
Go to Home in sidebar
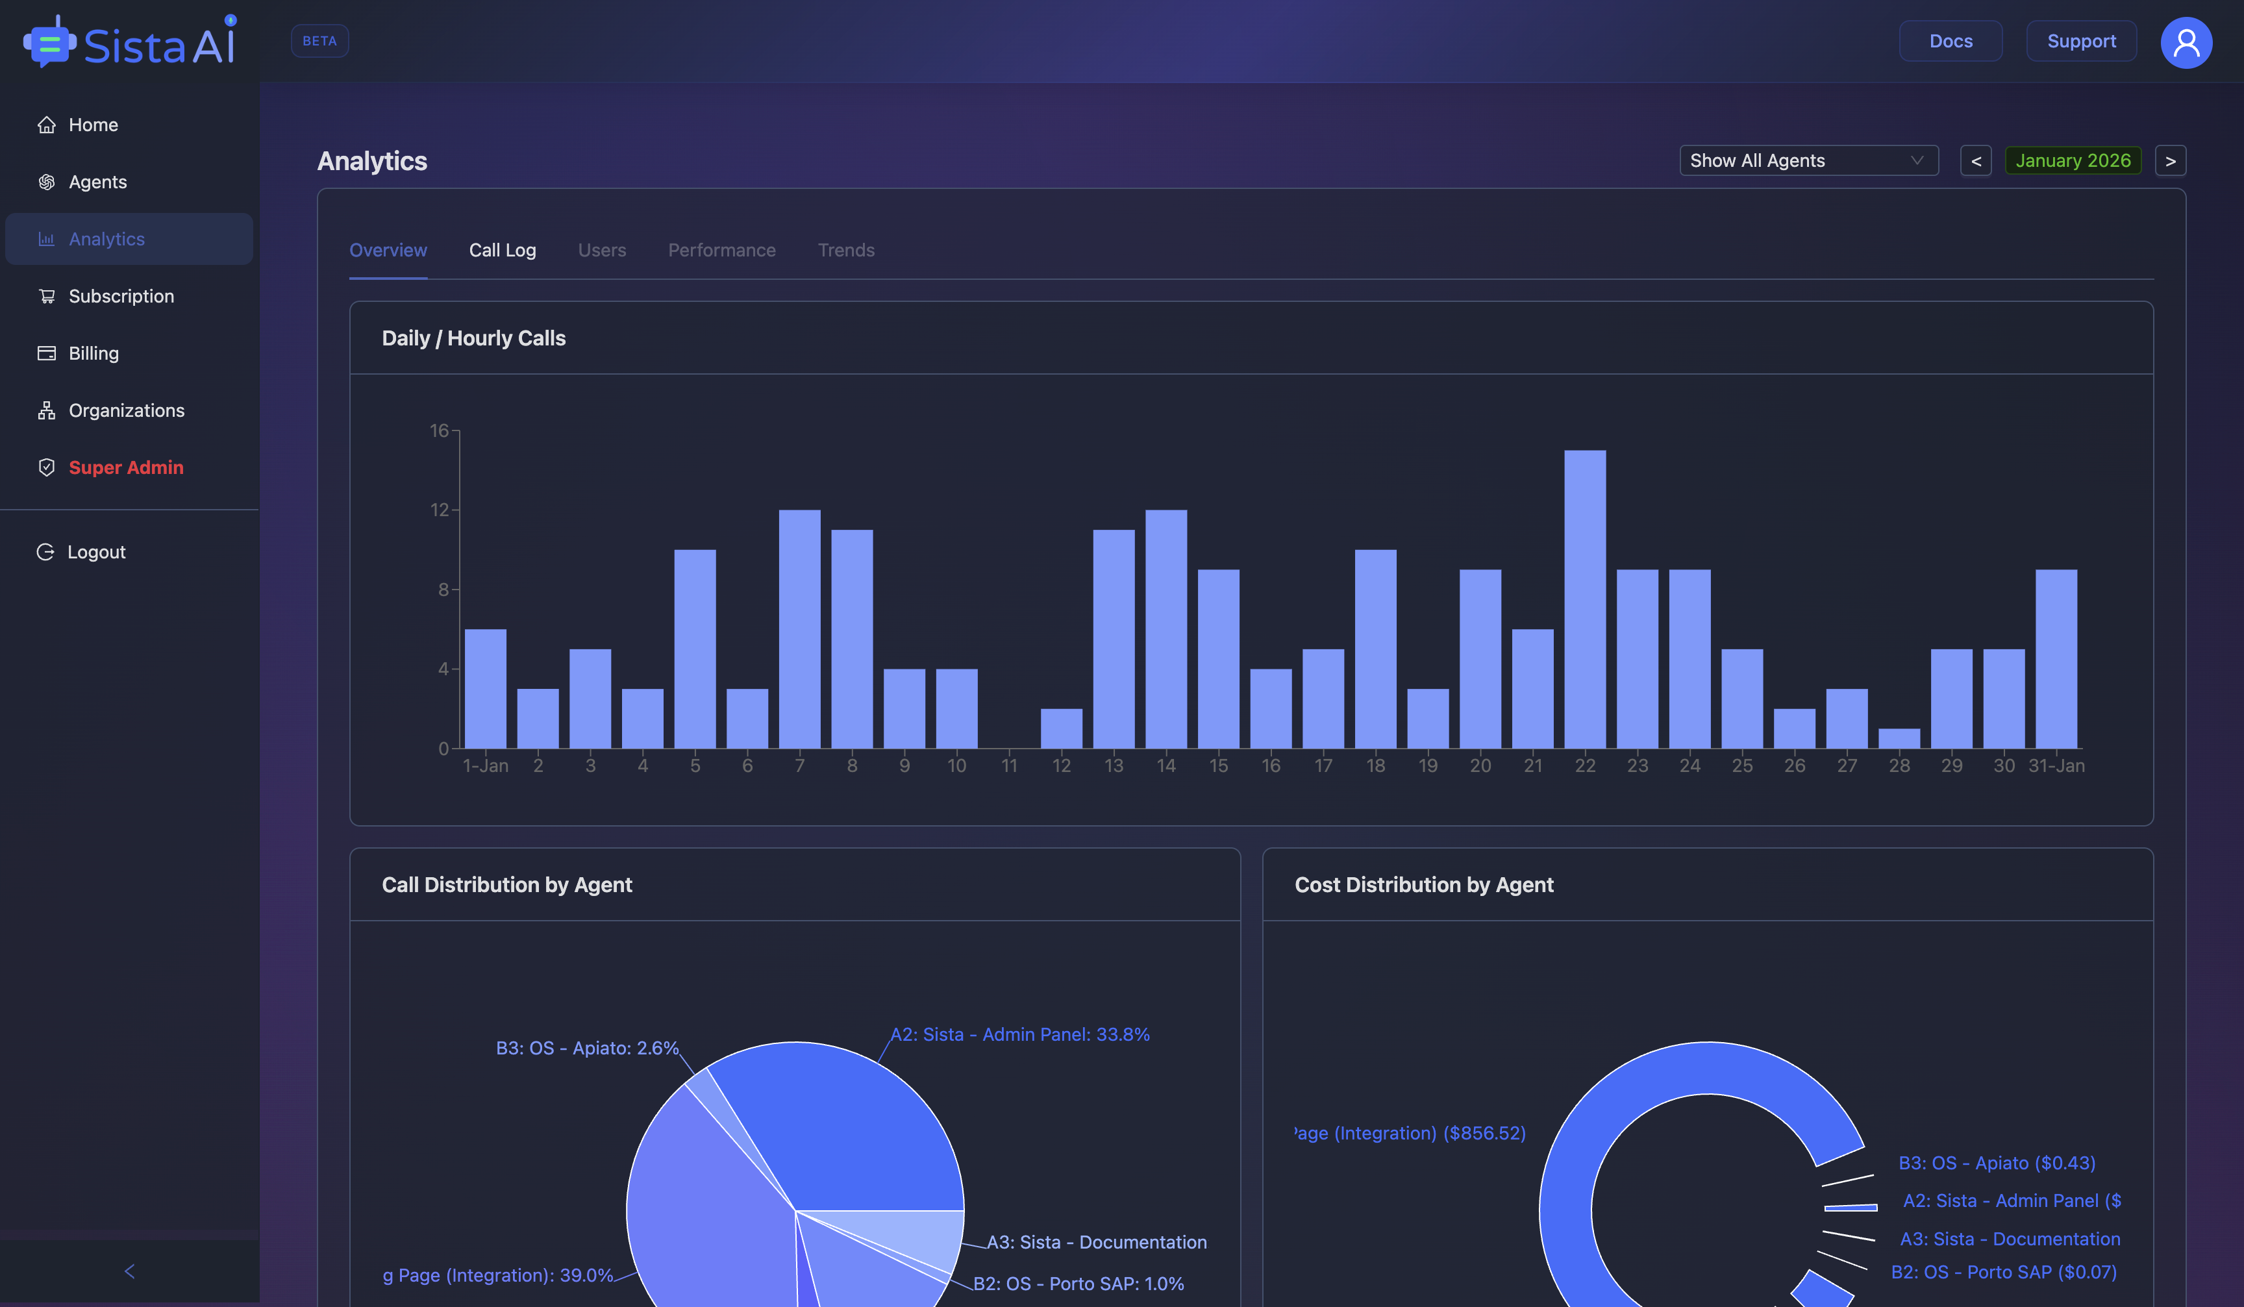coord(129,125)
